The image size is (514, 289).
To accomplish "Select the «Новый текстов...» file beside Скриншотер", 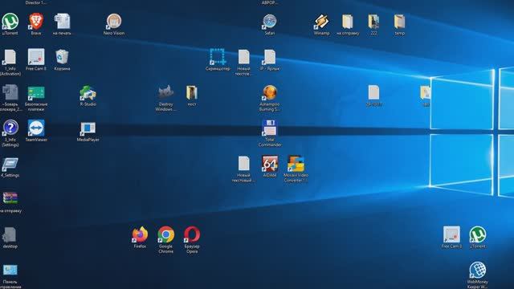I will coord(243,57).
